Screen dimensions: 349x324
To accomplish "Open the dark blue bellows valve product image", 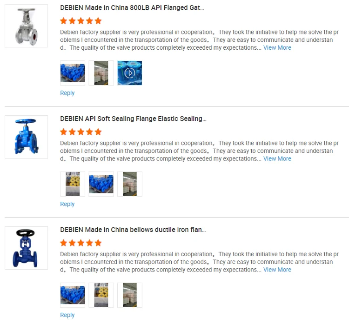I will (x=26, y=248).
